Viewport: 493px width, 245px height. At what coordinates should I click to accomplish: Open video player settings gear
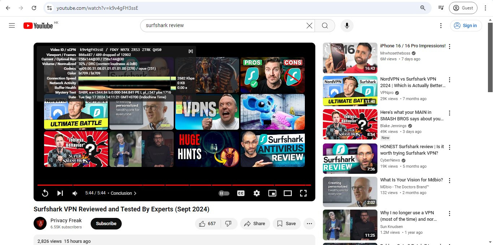coord(256,193)
